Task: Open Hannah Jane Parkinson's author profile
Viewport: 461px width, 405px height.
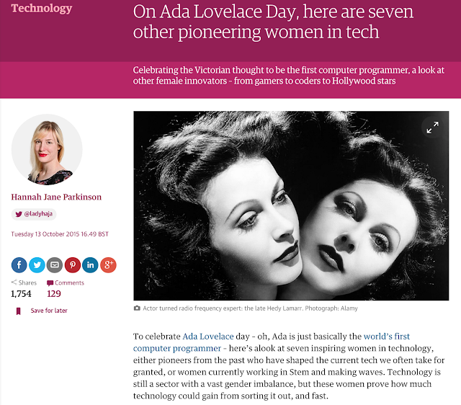Action: click(x=56, y=197)
